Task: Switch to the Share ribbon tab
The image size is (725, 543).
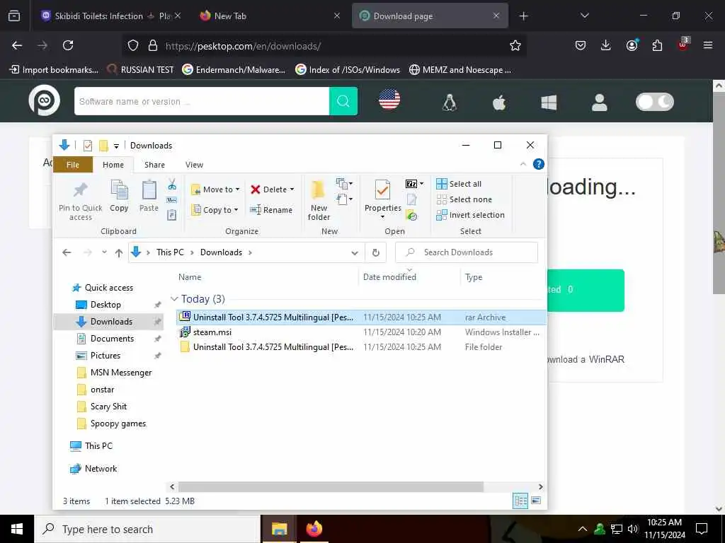Action: tap(154, 165)
